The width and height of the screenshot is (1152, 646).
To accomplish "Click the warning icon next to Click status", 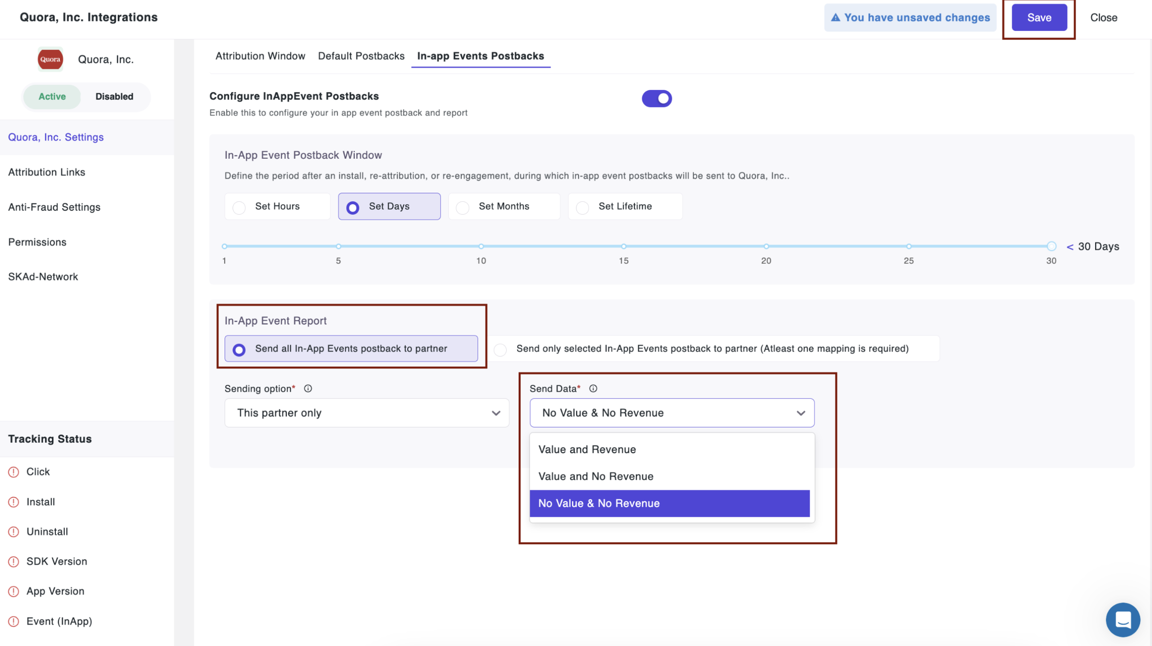I will click(x=14, y=472).
